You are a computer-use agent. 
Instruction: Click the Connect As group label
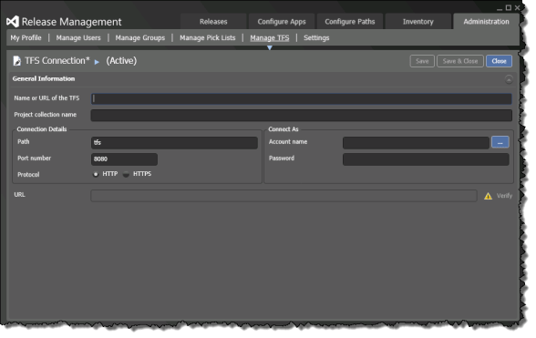283,129
